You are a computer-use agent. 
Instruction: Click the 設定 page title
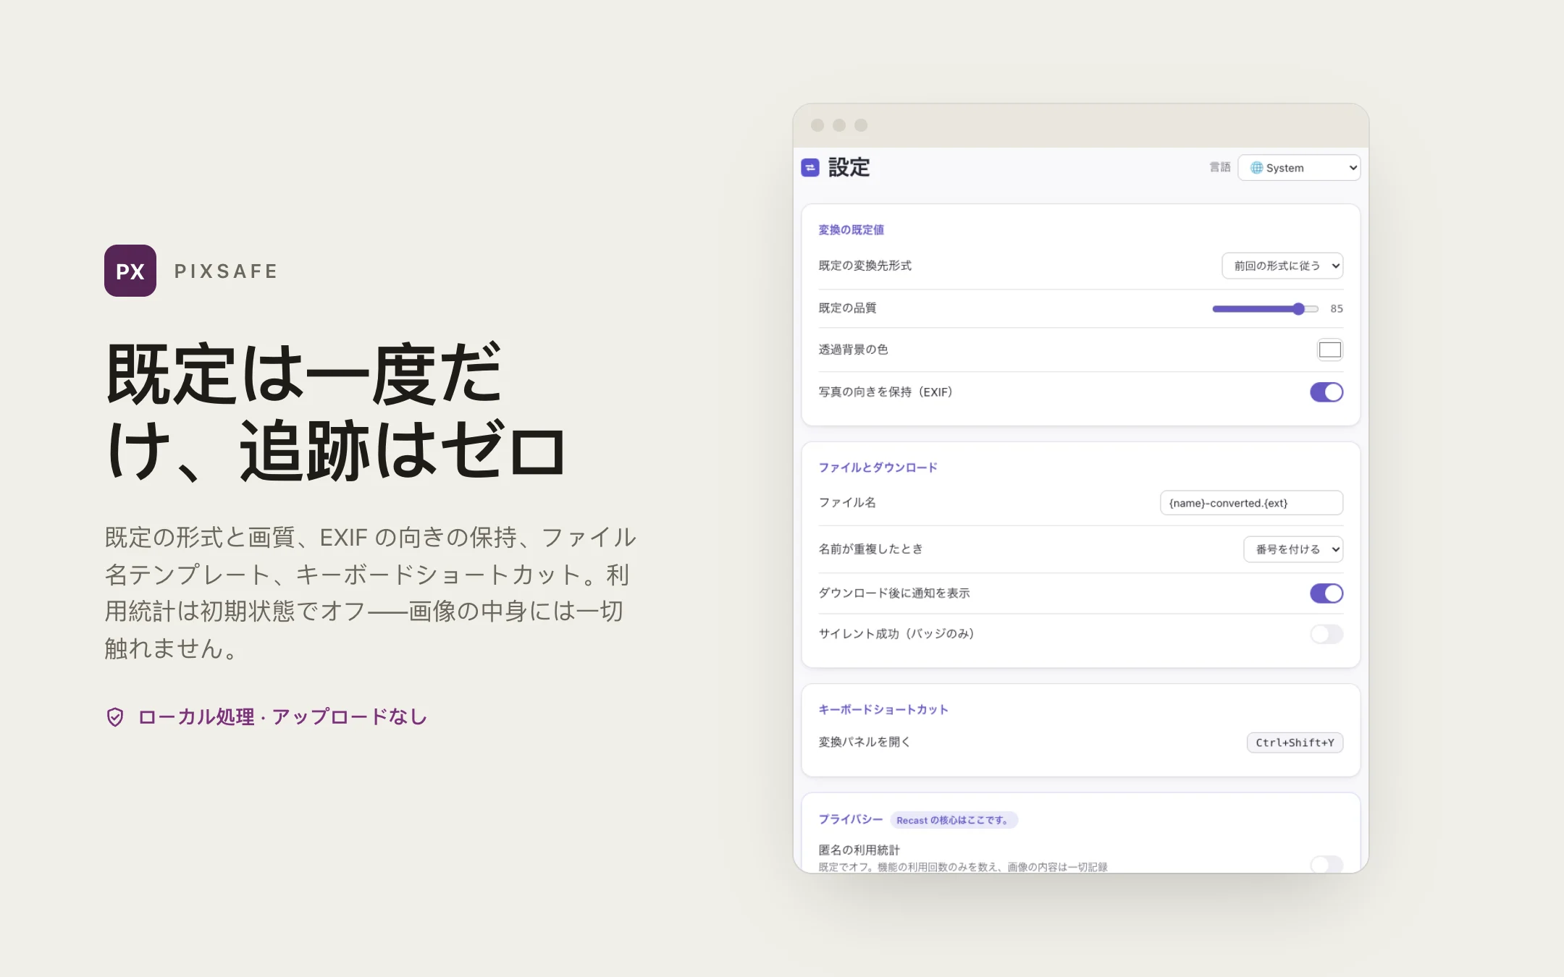point(849,168)
